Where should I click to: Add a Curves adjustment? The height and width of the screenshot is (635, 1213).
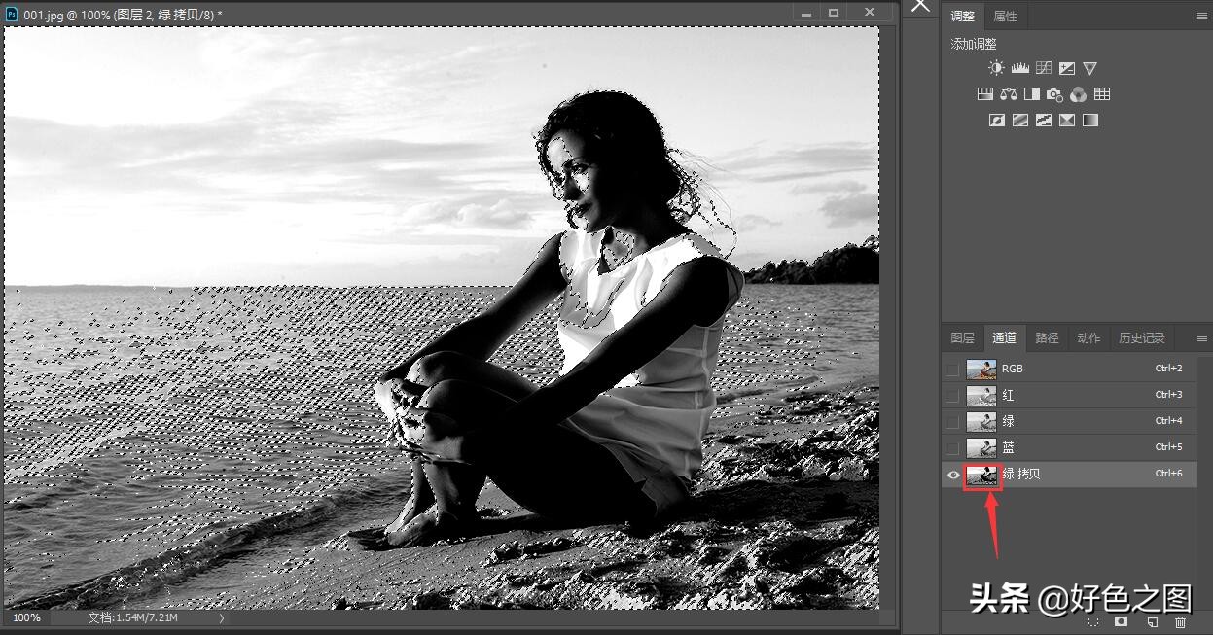click(x=1044, y=68)
